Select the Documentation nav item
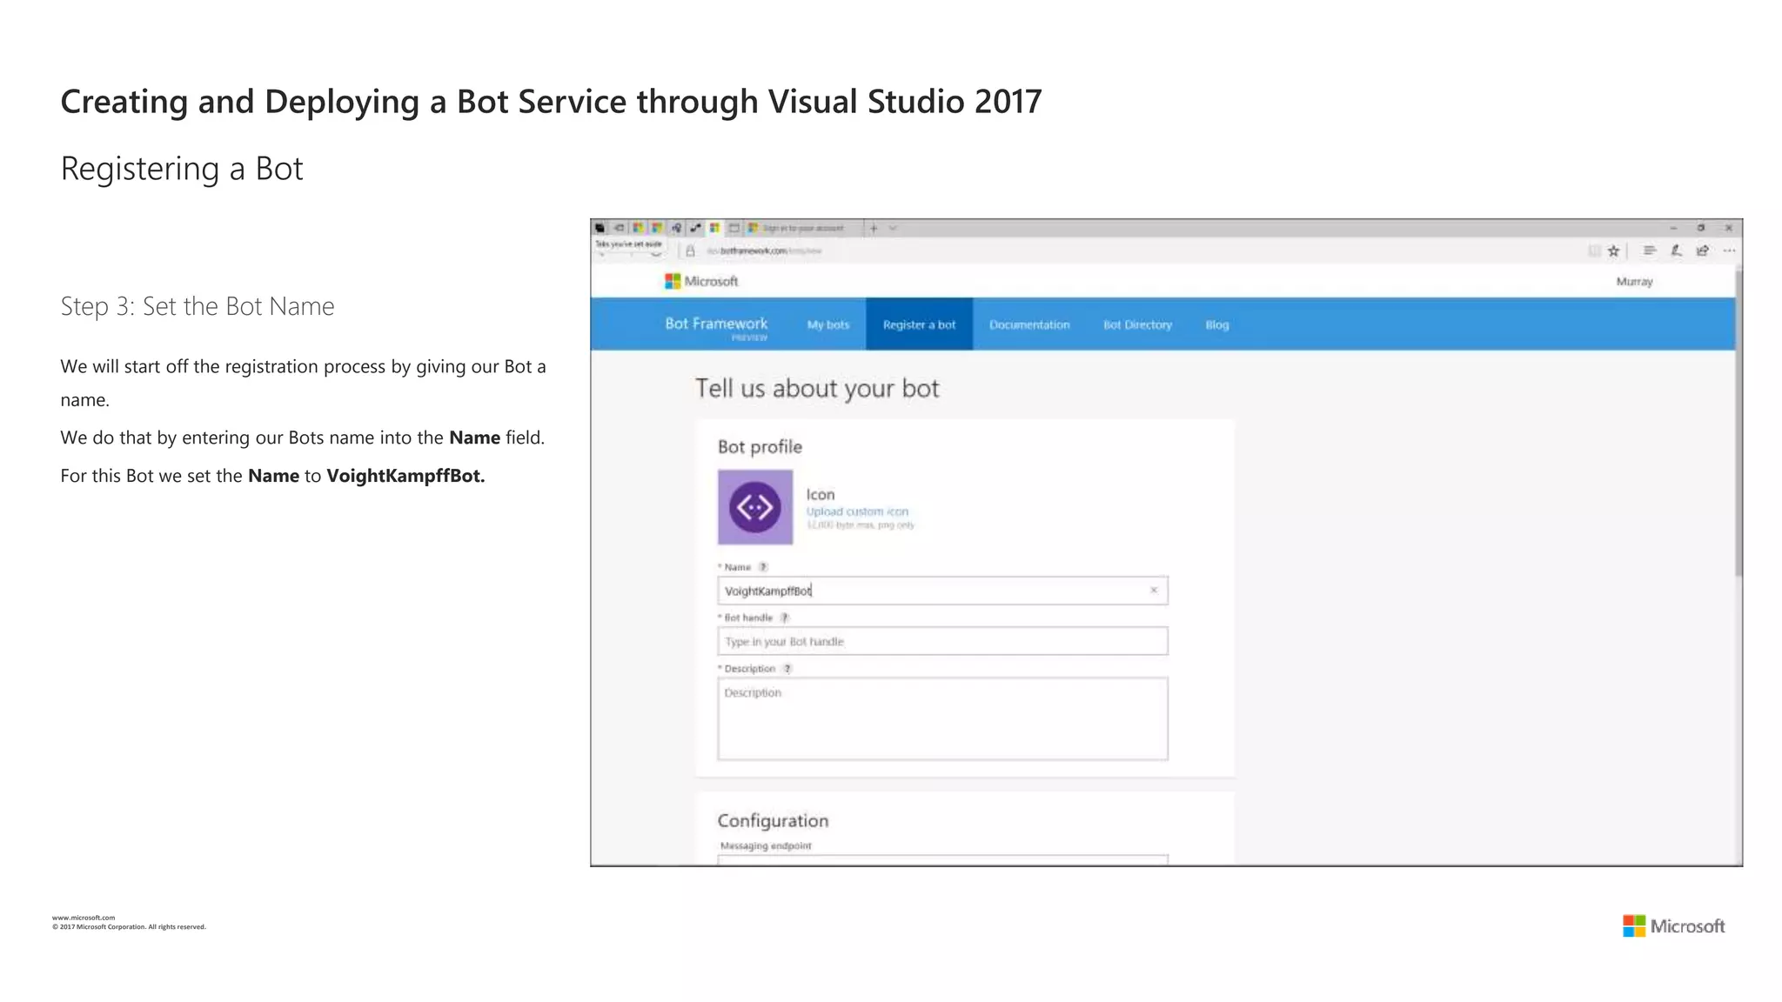1782x1002 pixels. (x=1029, y=324)
